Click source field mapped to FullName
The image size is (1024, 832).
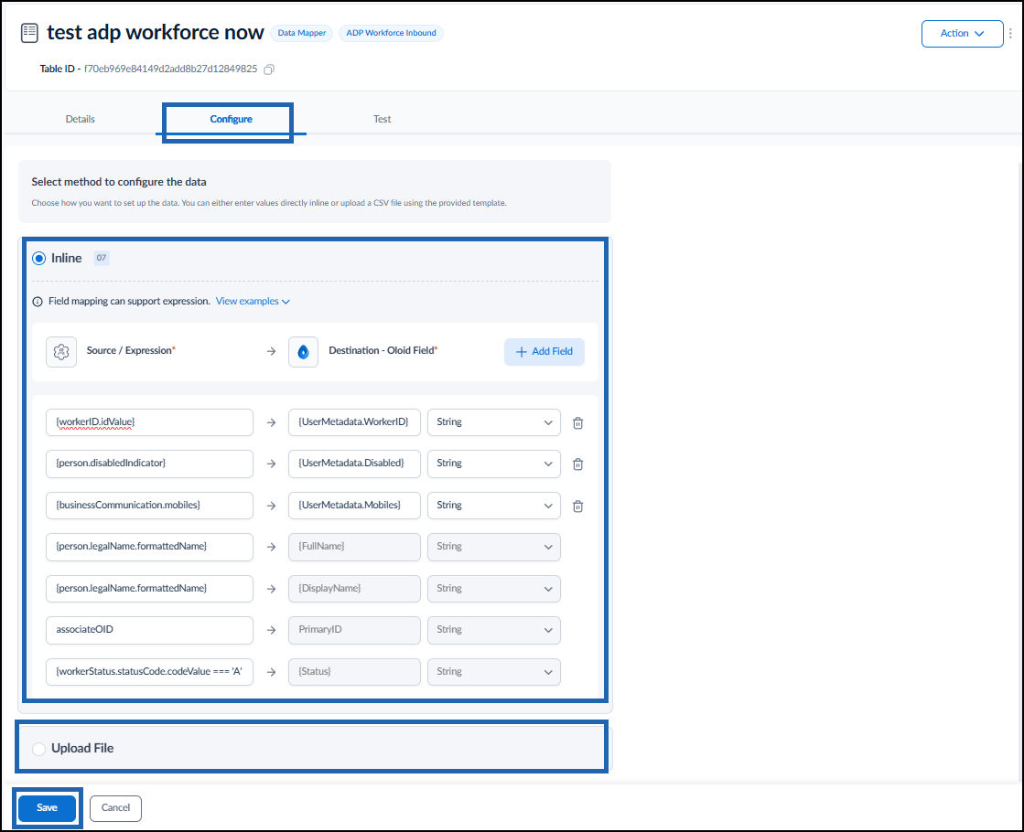point(149,547)
